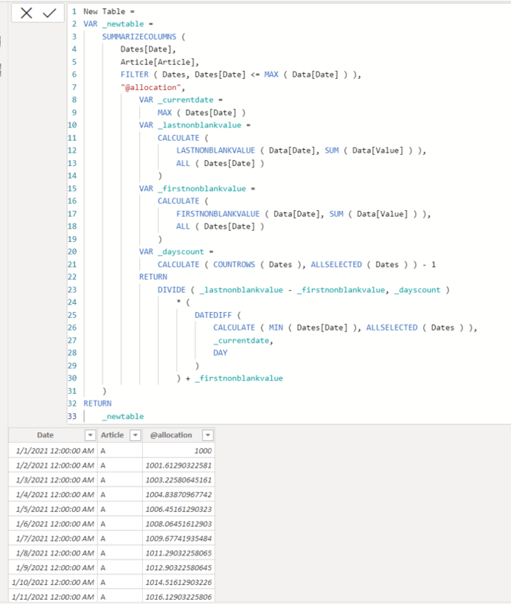This screenshot has width=511, height=604.
Task: Select the 1/4/2021 12:00:00 AM date cell
Action: [53, 495]
